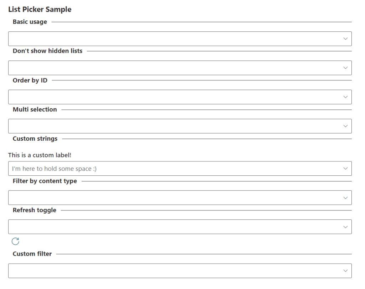Click the chevron beside the 'I'm here to hold some space' placeholder

click(345, 169)
